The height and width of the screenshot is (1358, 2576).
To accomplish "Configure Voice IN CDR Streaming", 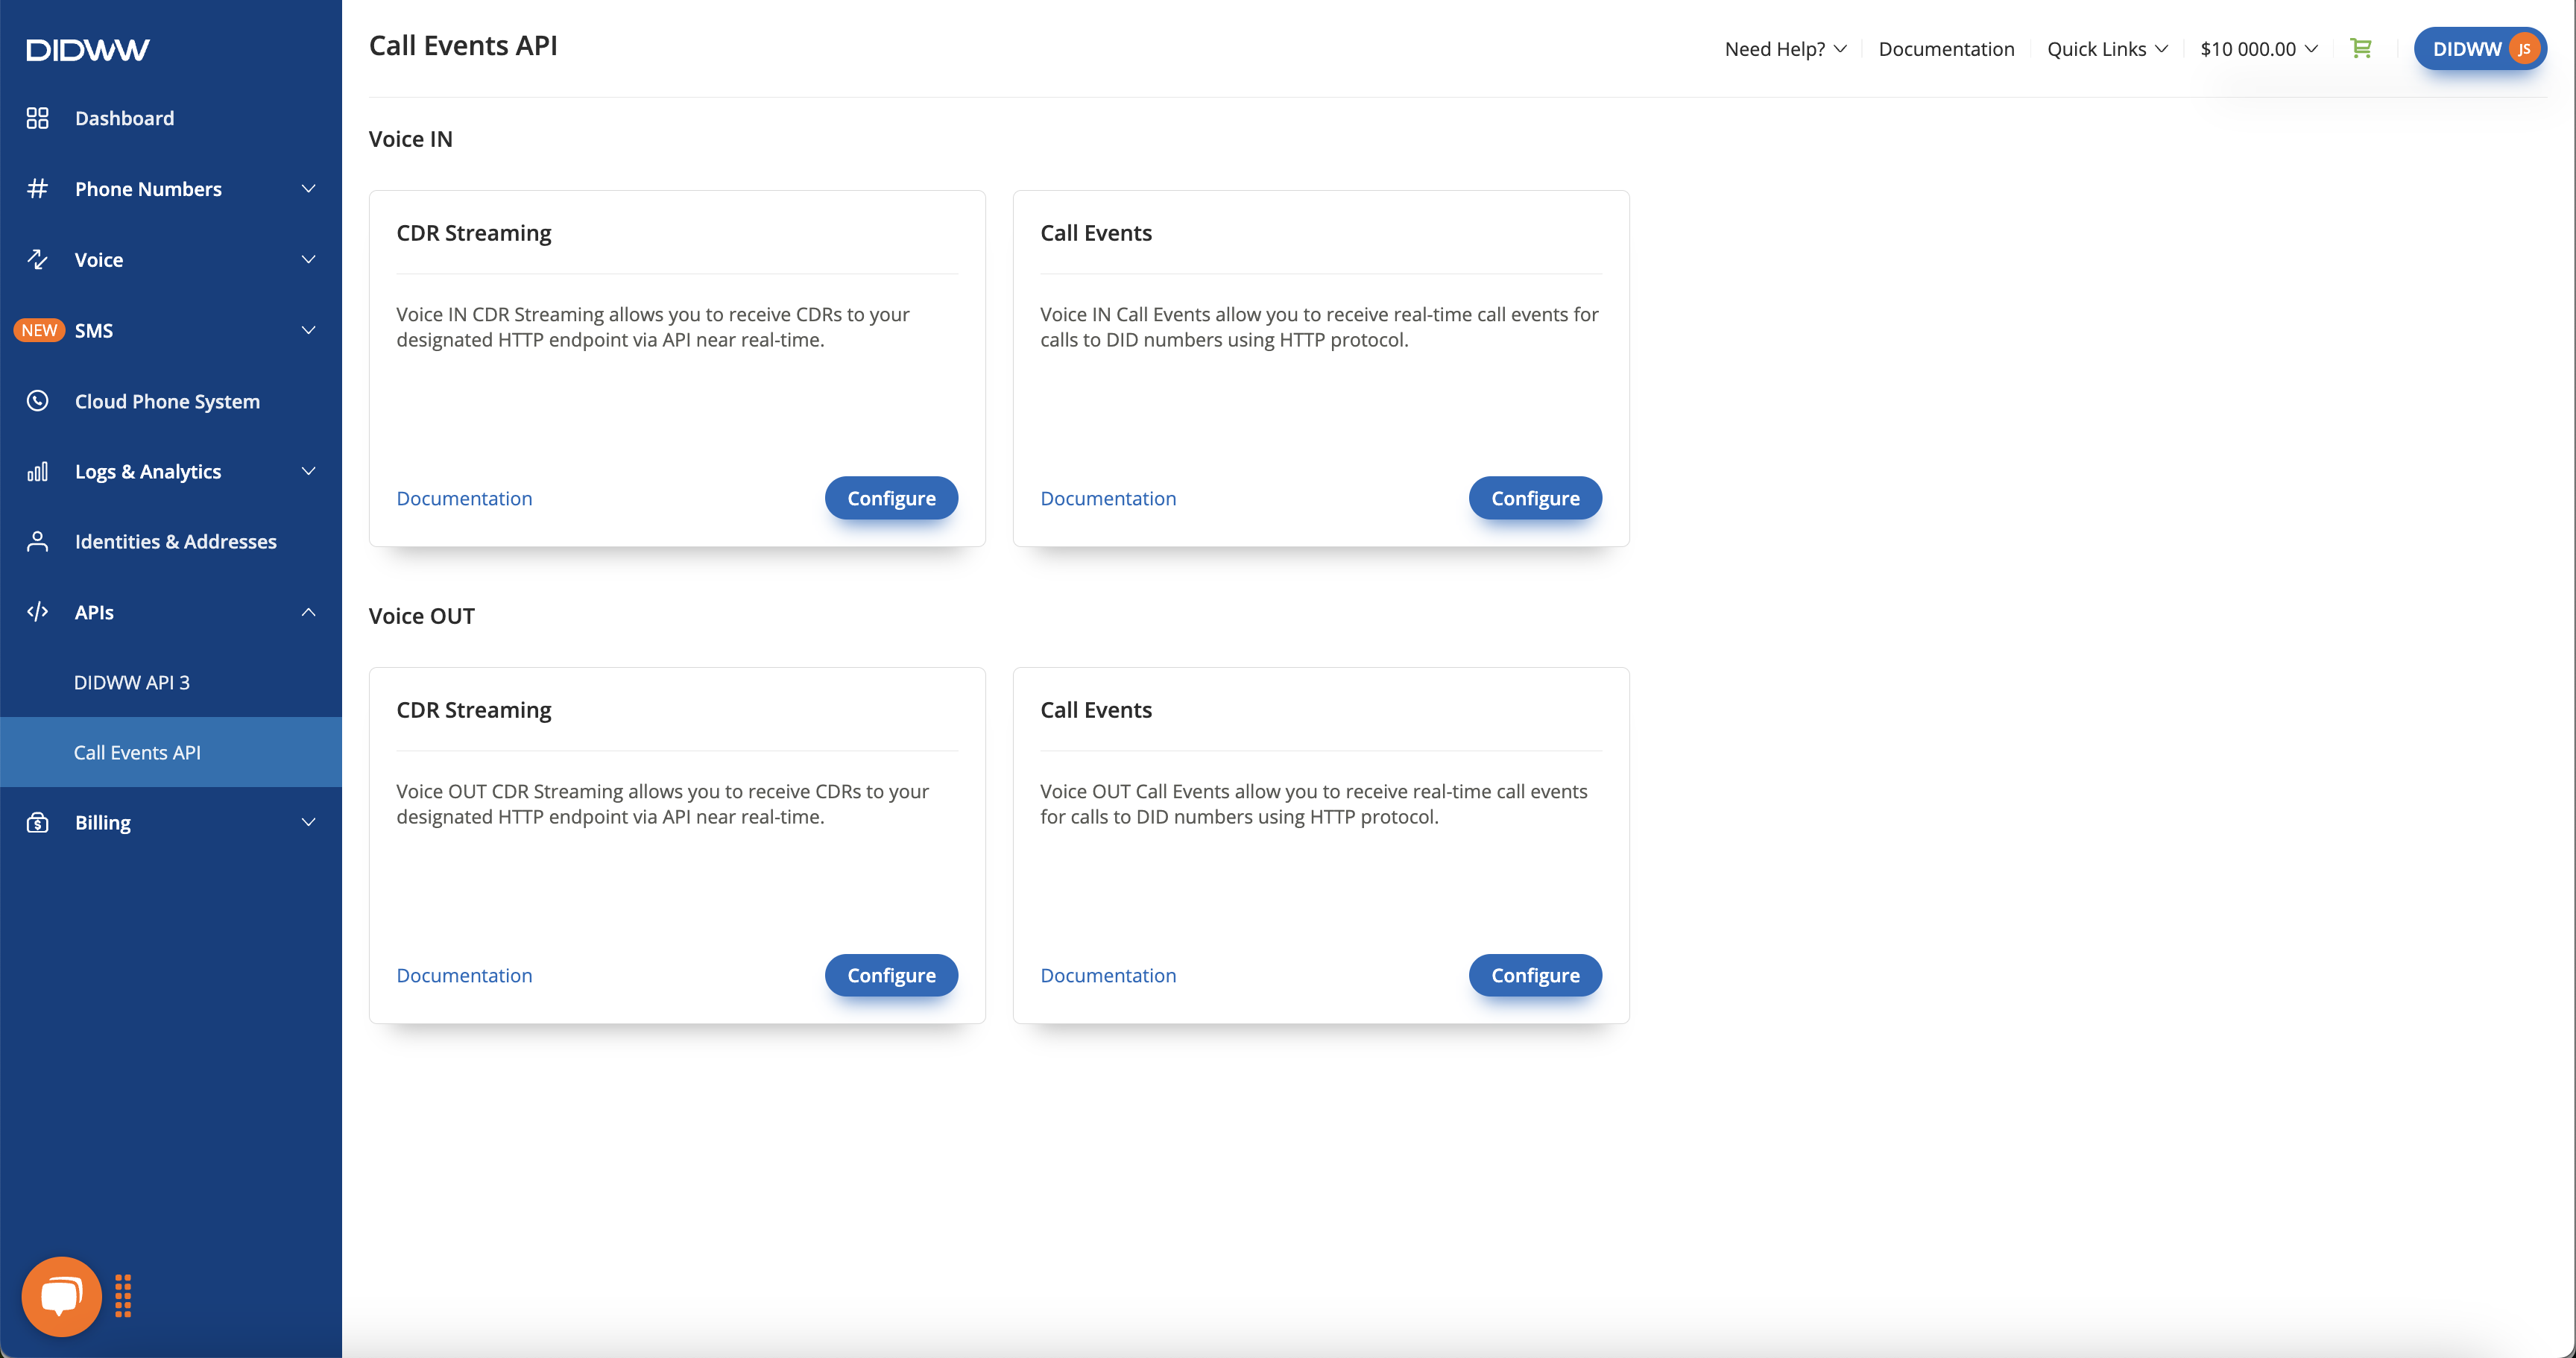I will [891, 498].
